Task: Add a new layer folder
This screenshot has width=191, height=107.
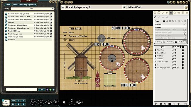Action: (170, 104)
